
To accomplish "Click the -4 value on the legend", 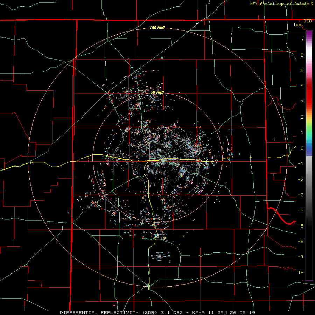I will [x=301, y=210].
